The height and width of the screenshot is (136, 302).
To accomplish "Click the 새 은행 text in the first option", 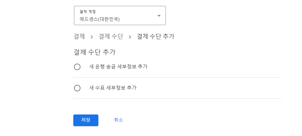I will 97,67.
